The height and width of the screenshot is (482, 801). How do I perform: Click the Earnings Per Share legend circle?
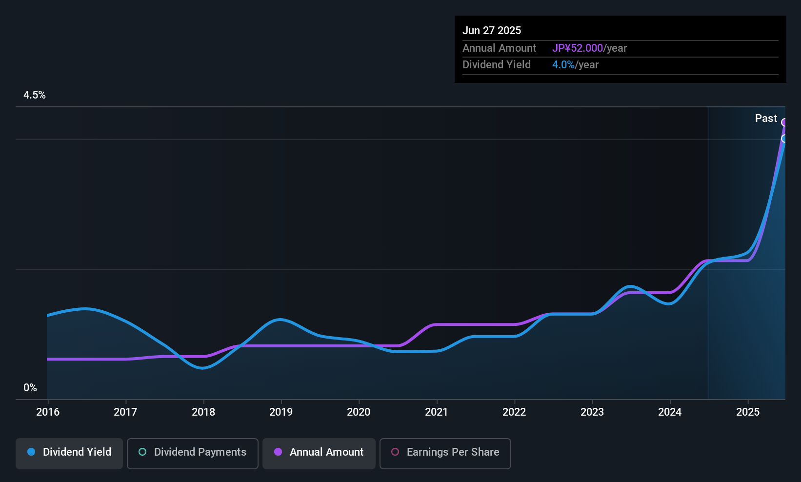click(395, 452)
